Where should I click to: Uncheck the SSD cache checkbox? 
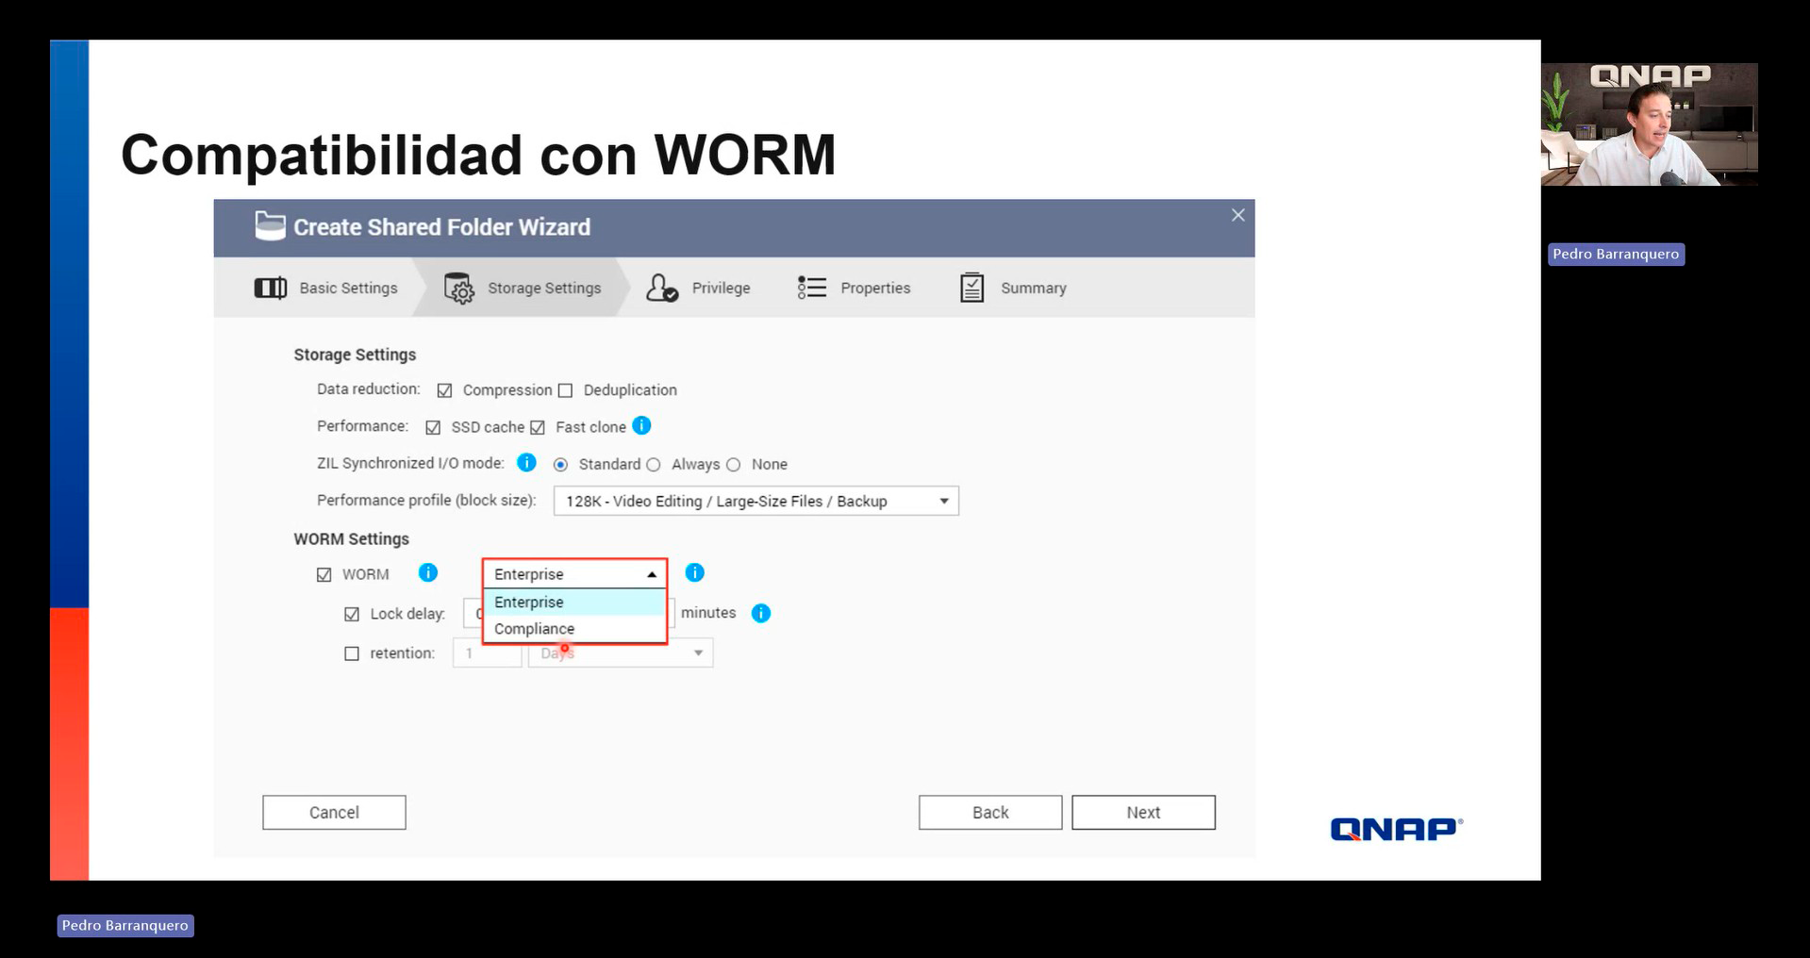[433, 427]
